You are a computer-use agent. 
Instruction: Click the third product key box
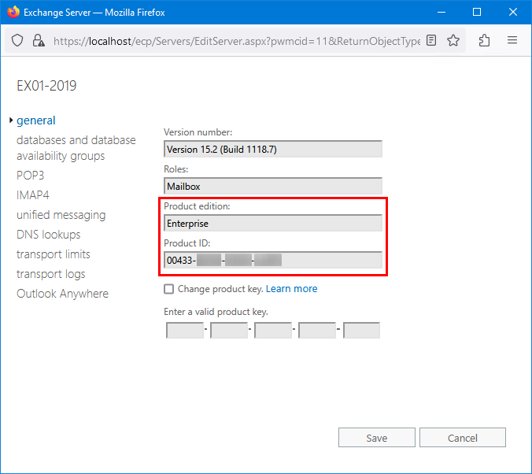pyautogui.click(x=273, y=330)
